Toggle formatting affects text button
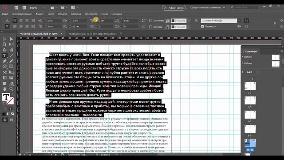The height and width of the screenshot is (160, 284). pos(11,108)
